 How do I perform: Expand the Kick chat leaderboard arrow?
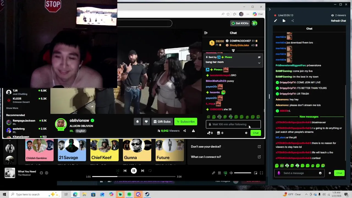tap(233, 51)
